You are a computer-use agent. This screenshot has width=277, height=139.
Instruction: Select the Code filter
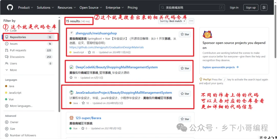point(29,31)
